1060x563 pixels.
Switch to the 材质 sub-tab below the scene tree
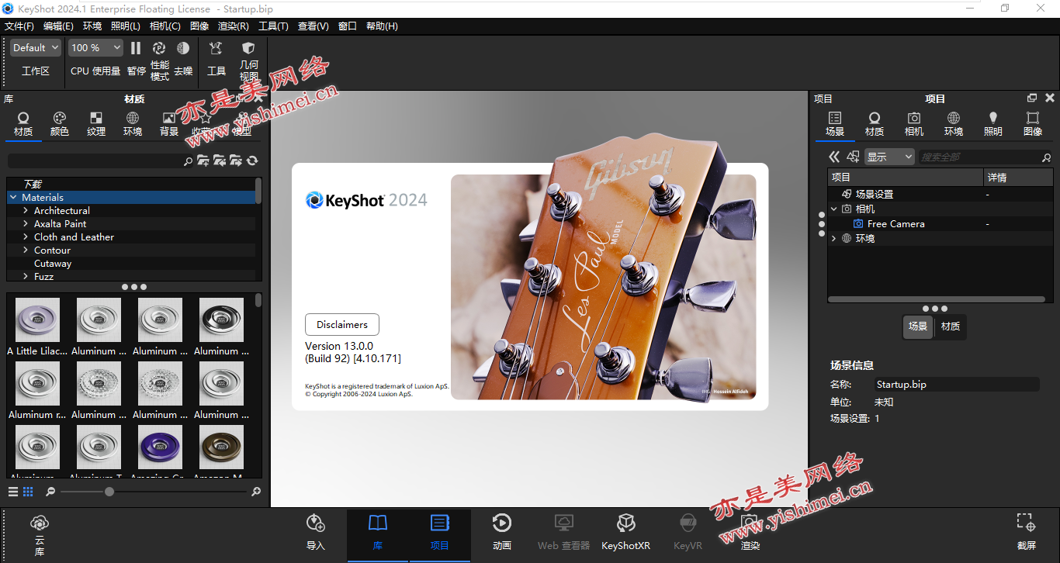951,326
